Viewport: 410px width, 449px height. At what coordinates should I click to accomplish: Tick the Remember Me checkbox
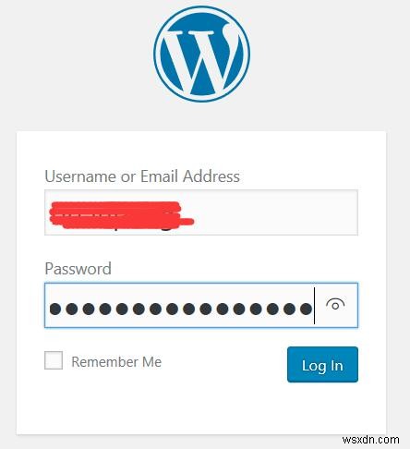point(54,360)
